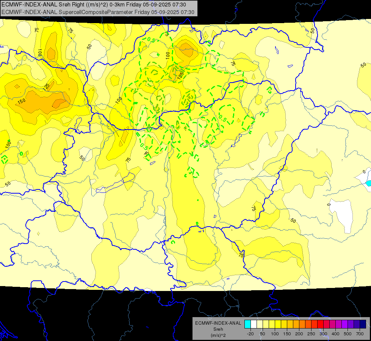The image size is (371, 341).
Task: Click the SupercellCompositeParameter title text
Action: click(96, 12)
